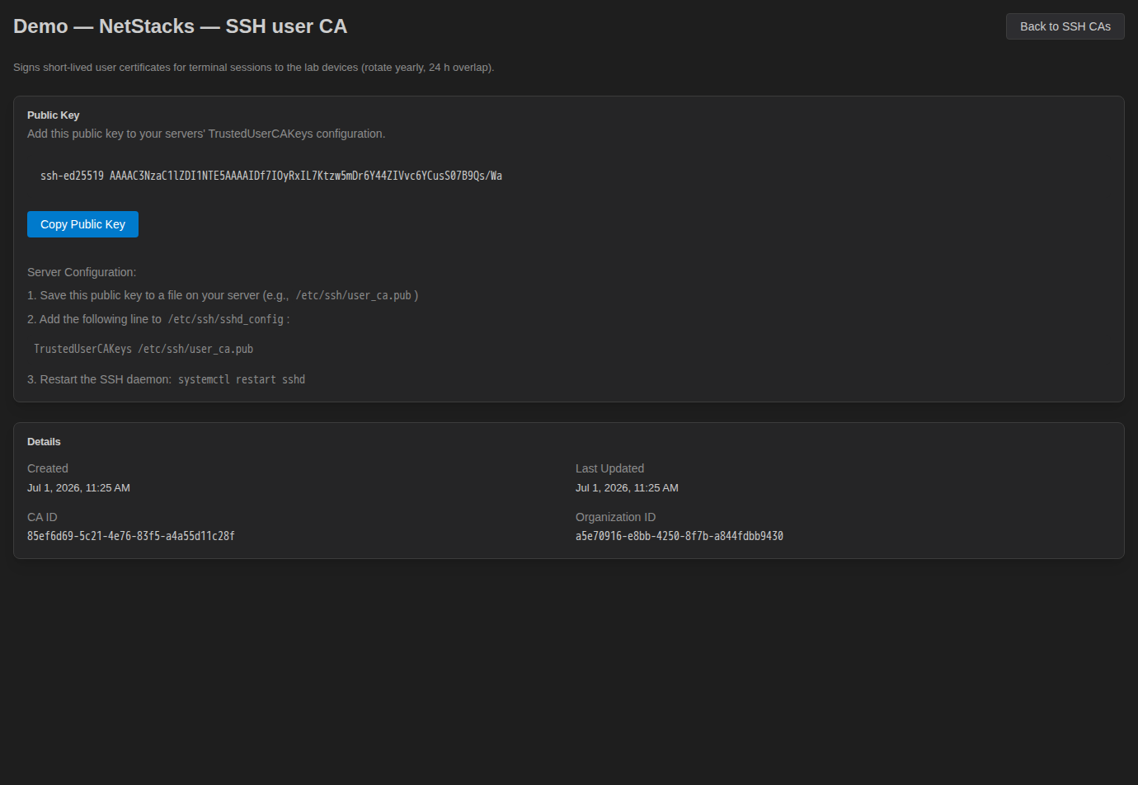Viewport: 1138px width, 785px height.
Task: Click the 'Organization ID' label
Action: pos(615,517)
